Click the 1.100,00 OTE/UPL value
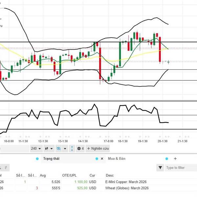Viewport: 197px width, 197px height. coord(81,182)
